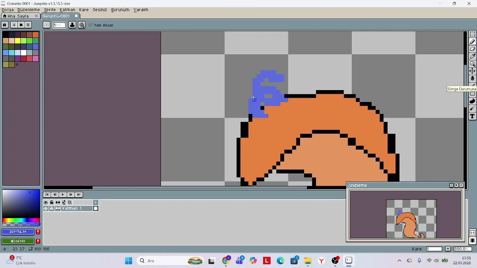Play the animation
Screen dimensions: 477x268
(63, 195)
